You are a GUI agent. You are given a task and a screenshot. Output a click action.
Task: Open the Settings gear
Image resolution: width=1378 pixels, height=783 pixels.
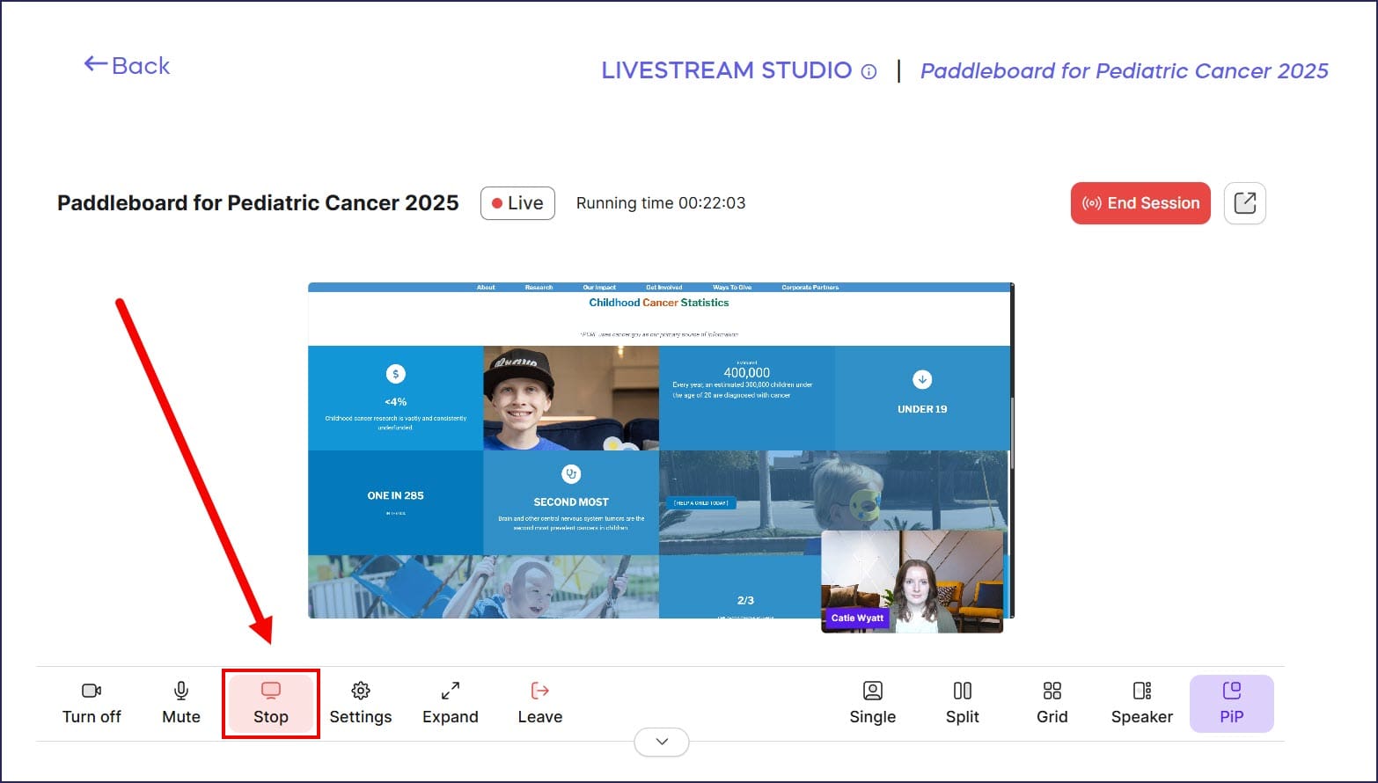(361, 703)
